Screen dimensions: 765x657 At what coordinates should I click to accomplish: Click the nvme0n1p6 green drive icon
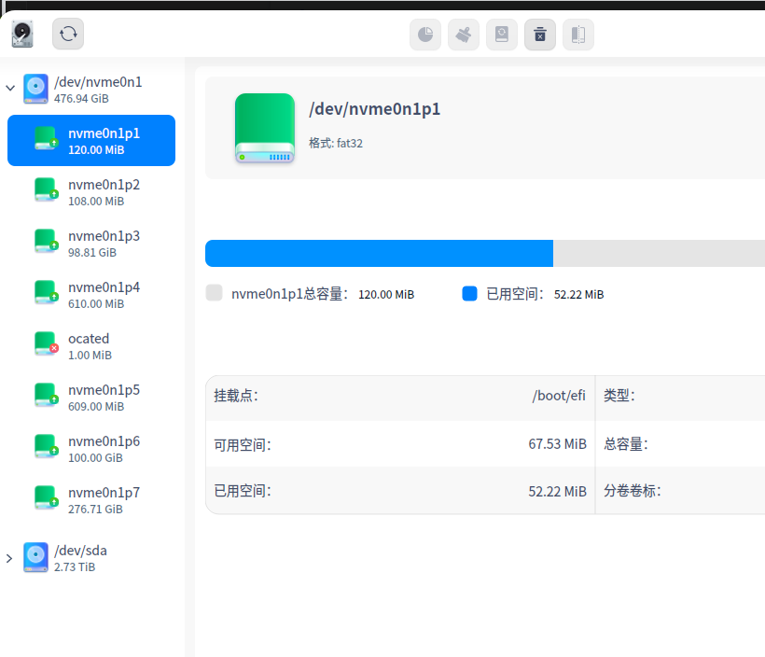[x=47, y=446]
